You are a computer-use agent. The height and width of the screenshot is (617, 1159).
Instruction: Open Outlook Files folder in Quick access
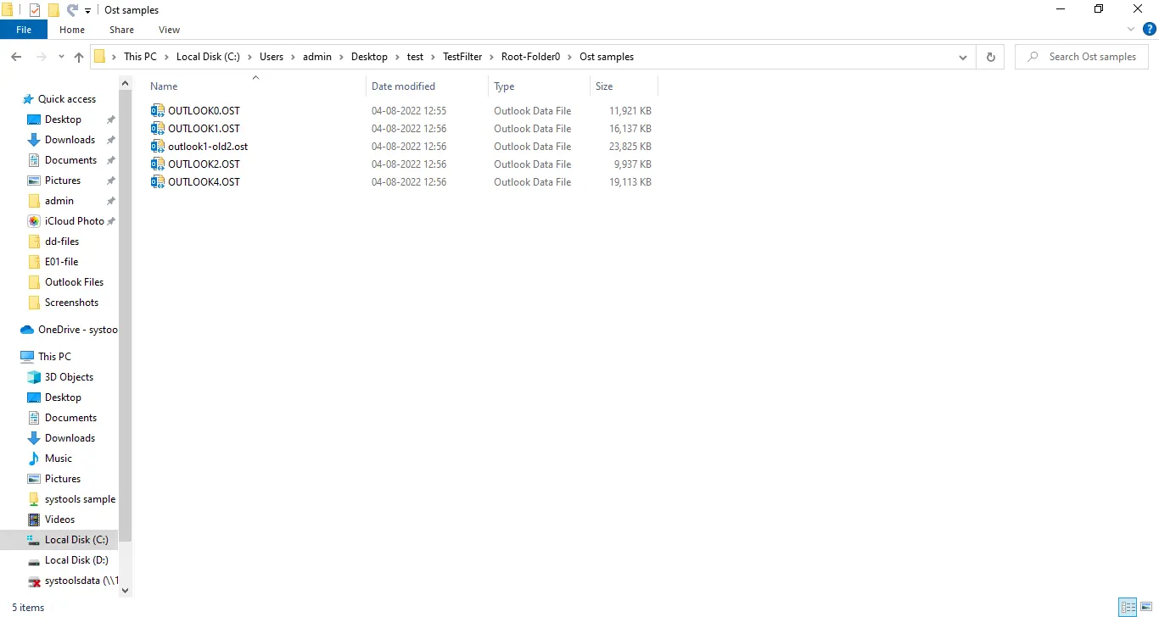pyautogui.click(x=74, y=282)
